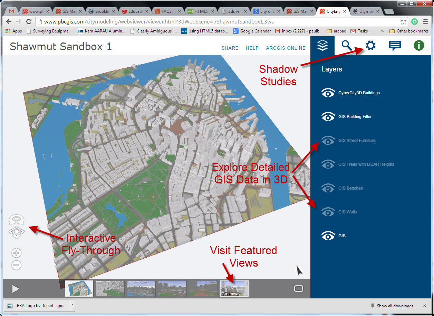Click the green info icon
Image resolution: width=434 pixels, height=316 pixels.
pos(419,45)
